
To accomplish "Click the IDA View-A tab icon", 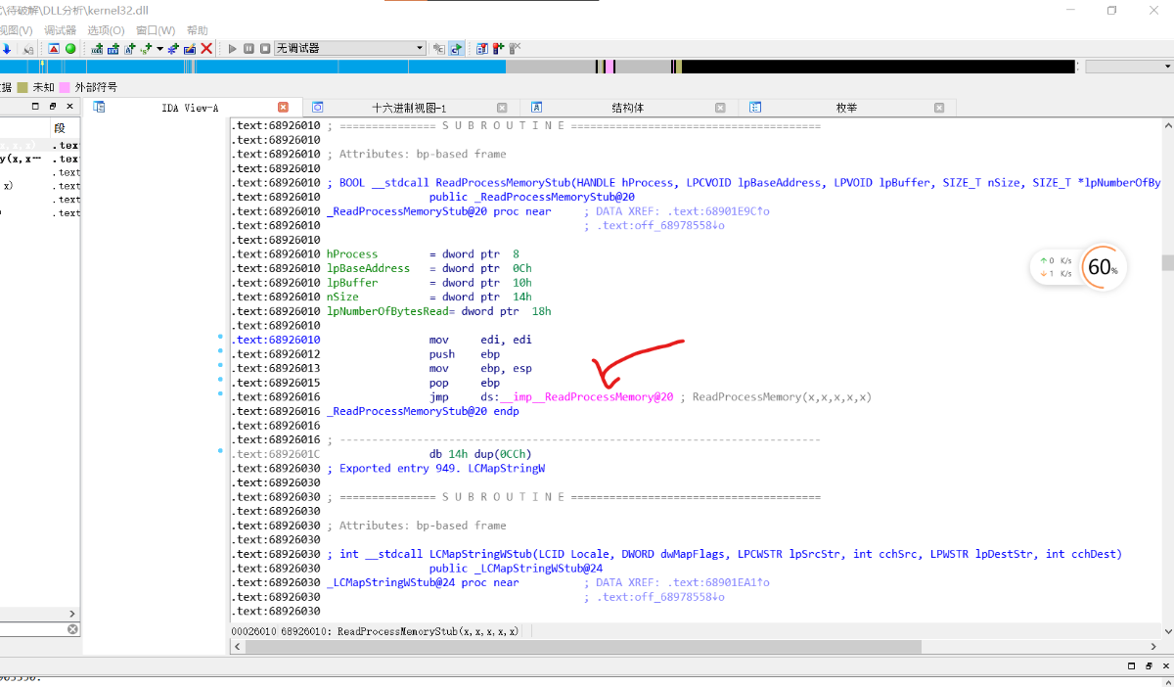I will click(x=99, y=107).
